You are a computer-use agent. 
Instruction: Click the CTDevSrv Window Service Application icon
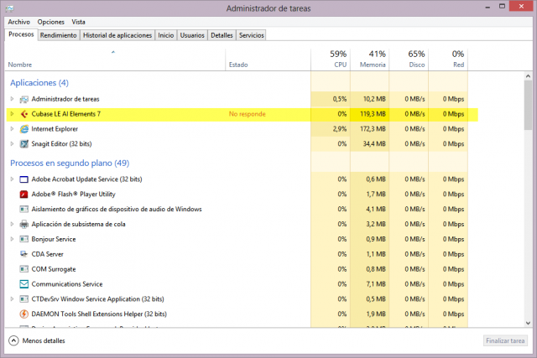(24, 299)
